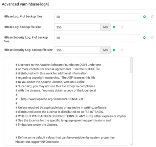Image resolution: width=156 pixels, height=147 pixels.
Task: Click line '# regarding copyright ownership.'
Action: [x=56, y=77]
